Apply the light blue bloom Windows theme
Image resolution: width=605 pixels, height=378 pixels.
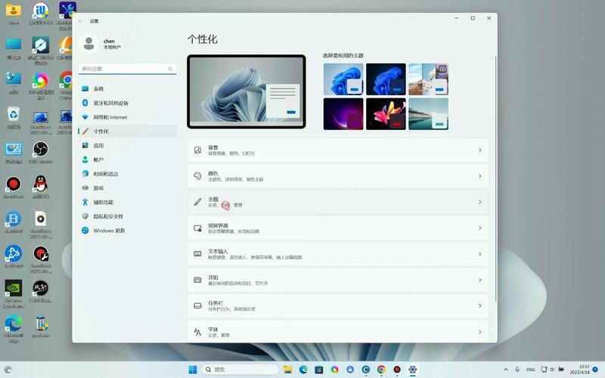pos(343,79)
